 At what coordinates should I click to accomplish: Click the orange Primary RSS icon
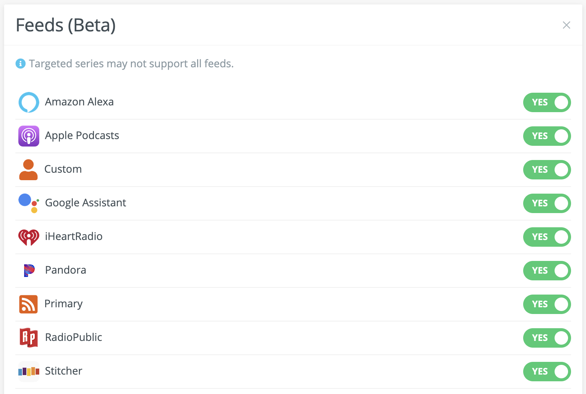[x=28, y=304]
